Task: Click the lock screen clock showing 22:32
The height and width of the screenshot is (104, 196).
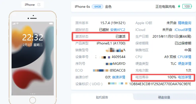Action: point(33,37)
